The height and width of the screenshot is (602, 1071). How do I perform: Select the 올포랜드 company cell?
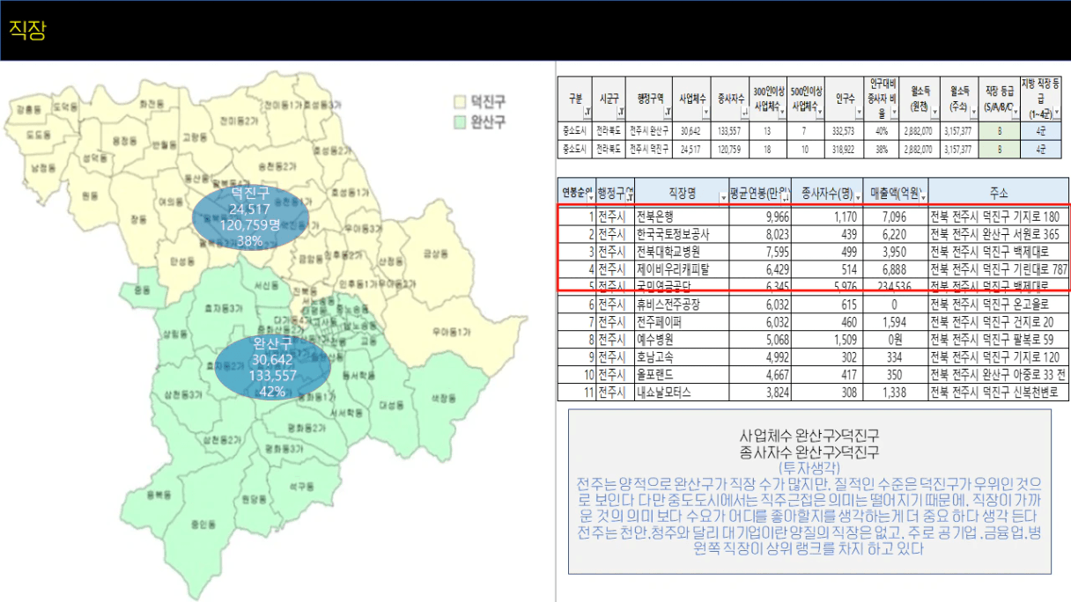click(x=681, y=375)
